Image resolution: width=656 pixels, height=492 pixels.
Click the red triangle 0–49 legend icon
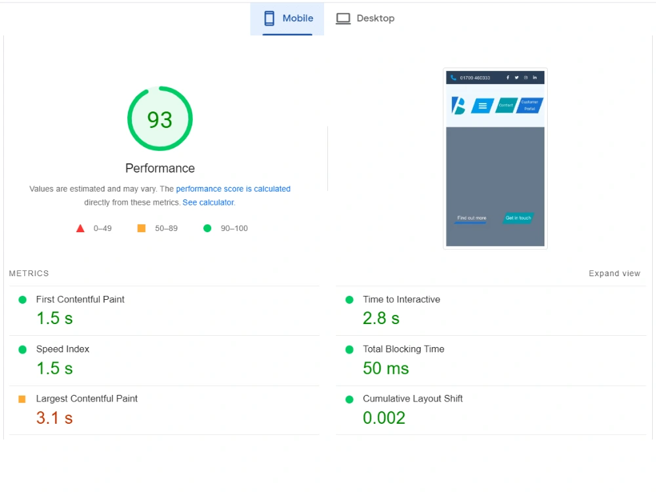coord(80,228)
